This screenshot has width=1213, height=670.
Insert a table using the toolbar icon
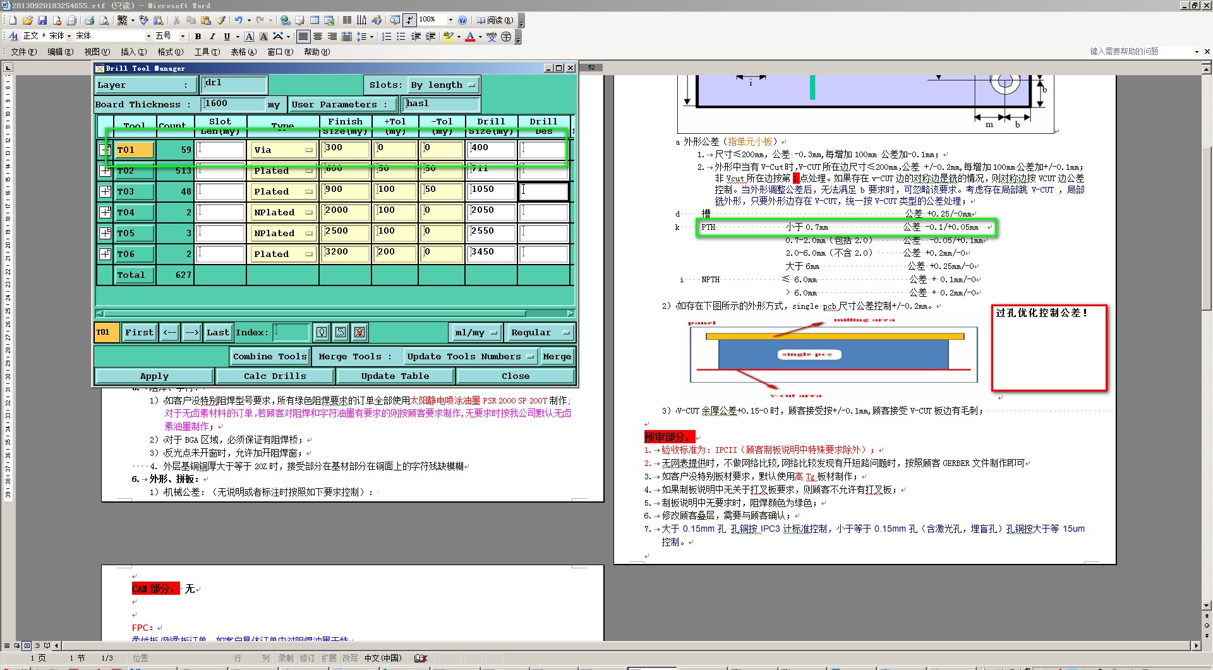click(314, 20)
